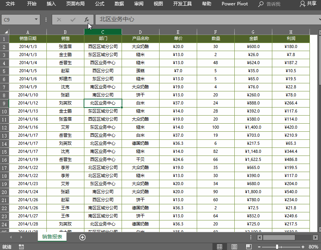Select row 16 header
The height and width of the screenshot is (250, 321).
[4, 160]
